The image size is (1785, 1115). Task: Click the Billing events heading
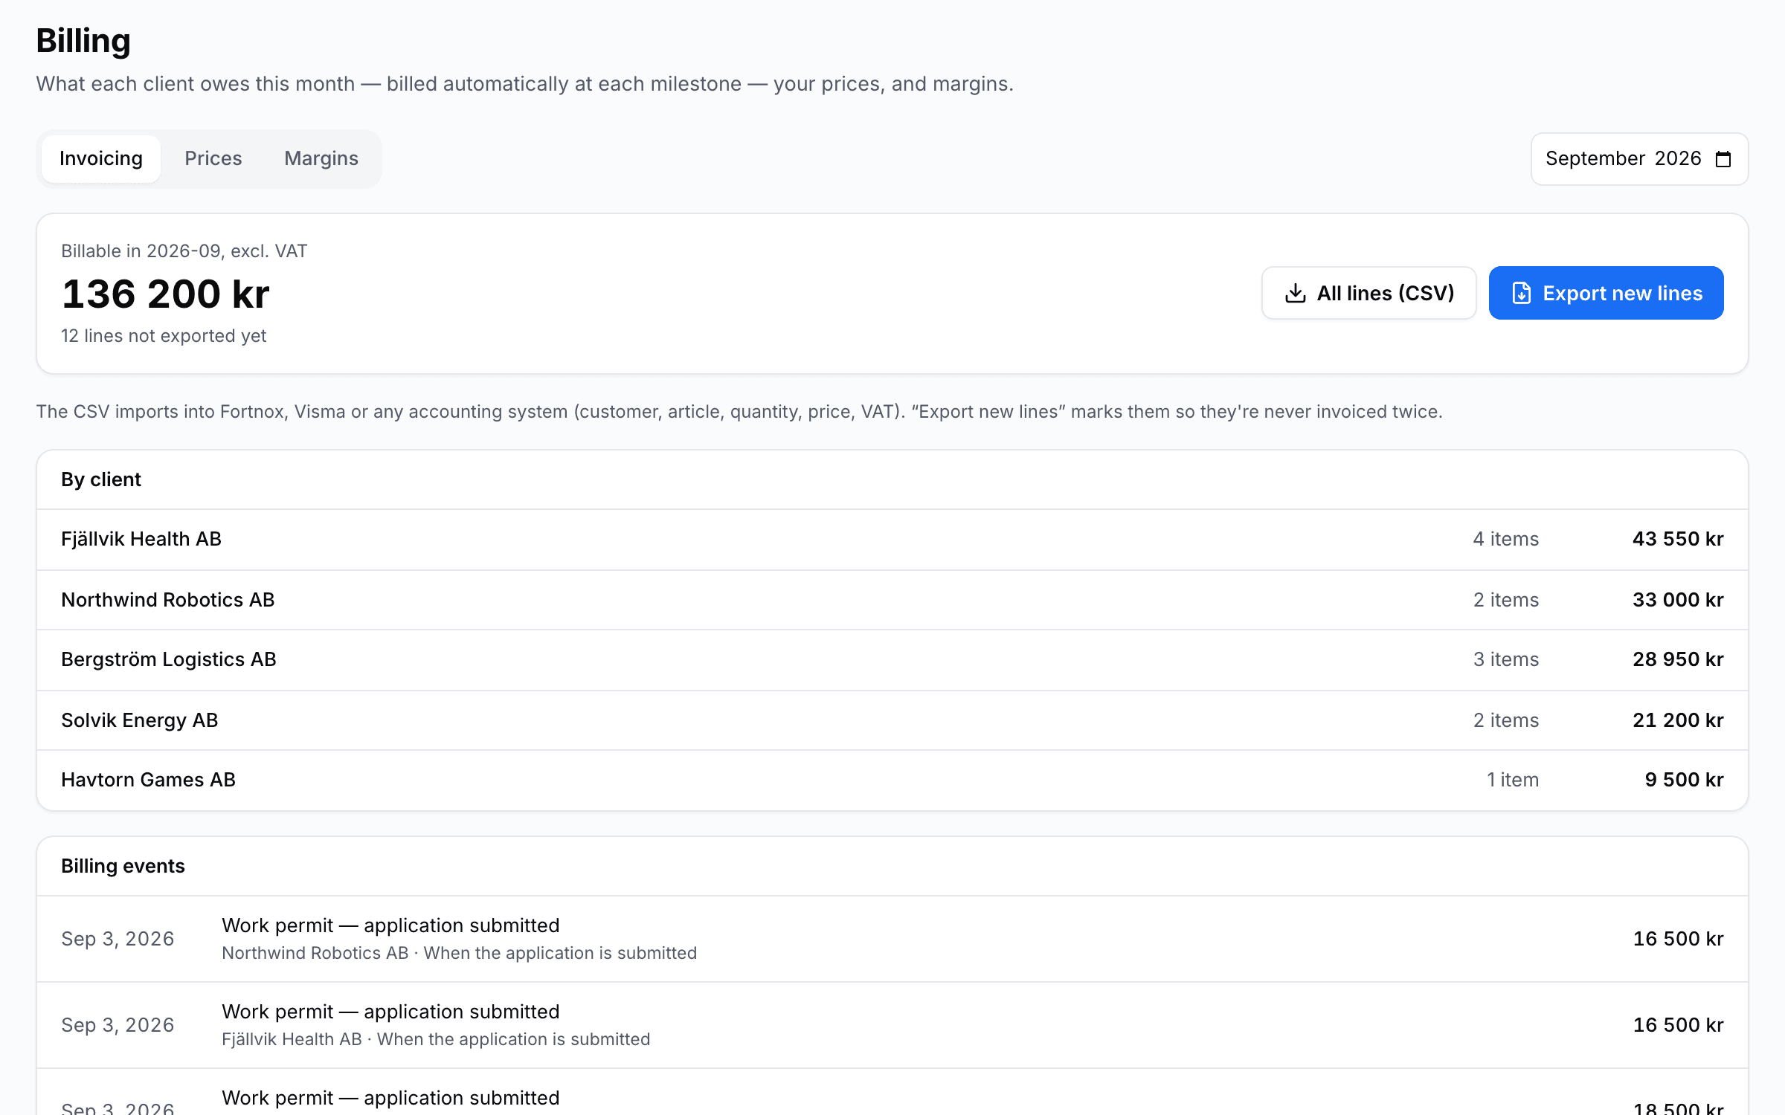tap(123, 866)
